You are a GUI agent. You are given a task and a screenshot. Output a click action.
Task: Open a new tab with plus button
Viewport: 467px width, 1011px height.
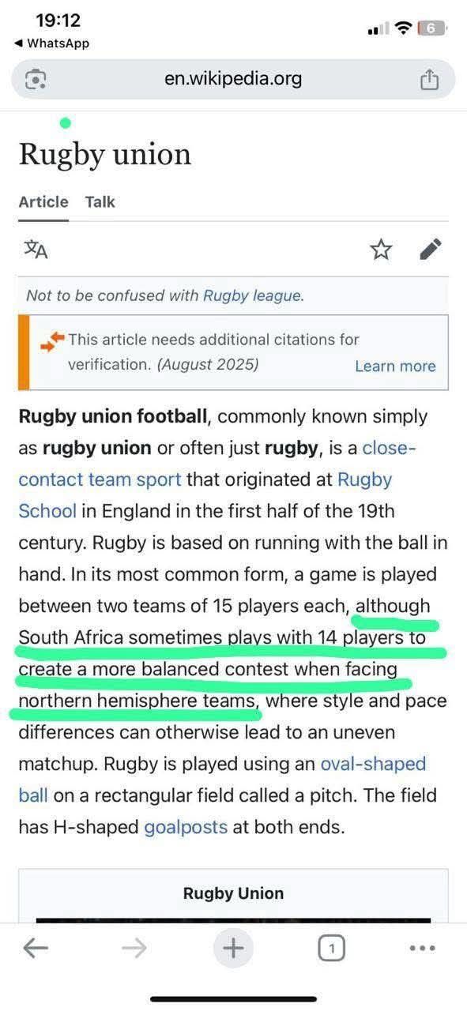pyautogui.click(x=233, y=947)
